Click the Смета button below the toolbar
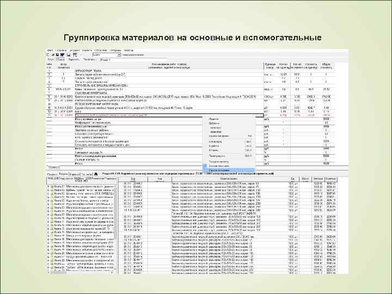 coord(61,59)
